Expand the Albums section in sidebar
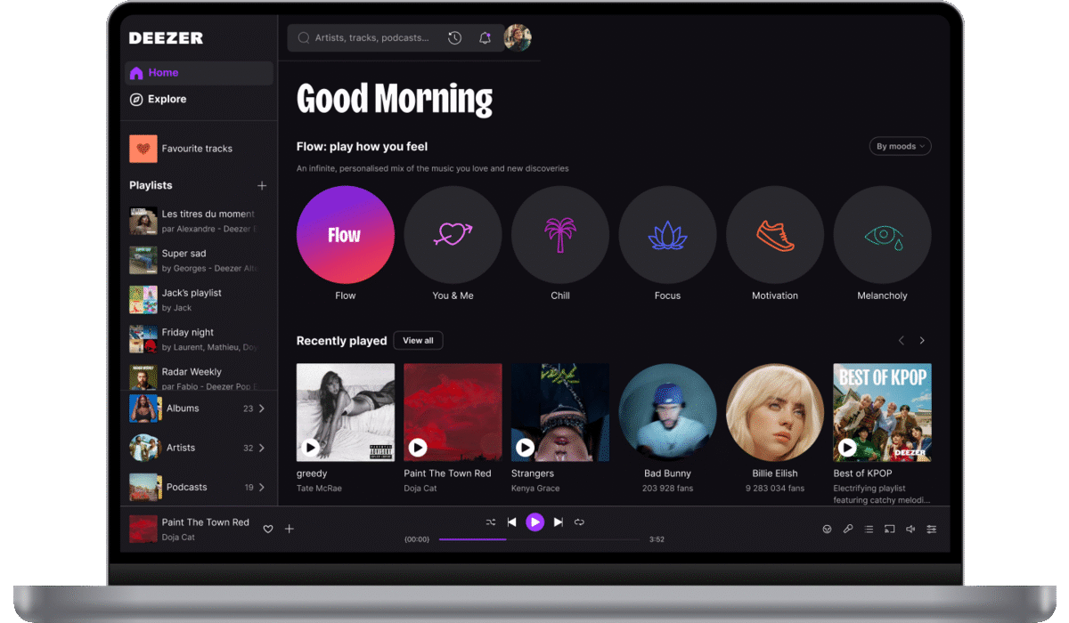This screenshot has width=1069, height=623. tap(261, 409)
